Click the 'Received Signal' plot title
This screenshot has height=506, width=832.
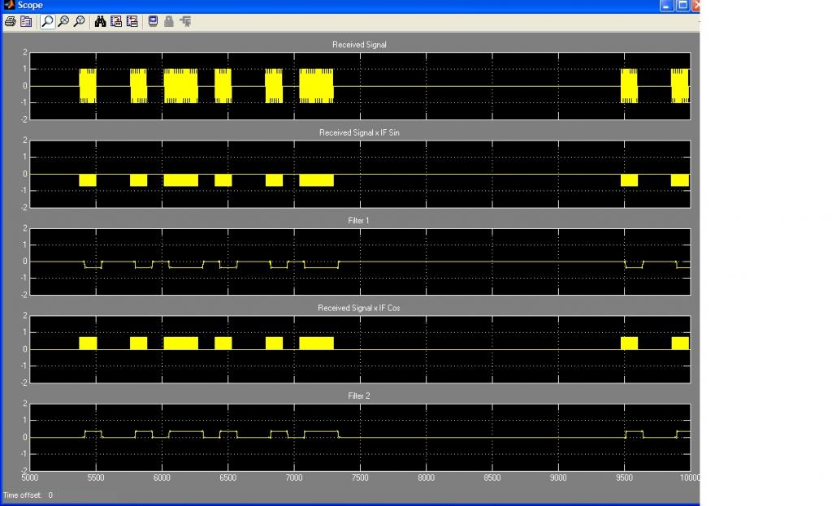point(359,45)
